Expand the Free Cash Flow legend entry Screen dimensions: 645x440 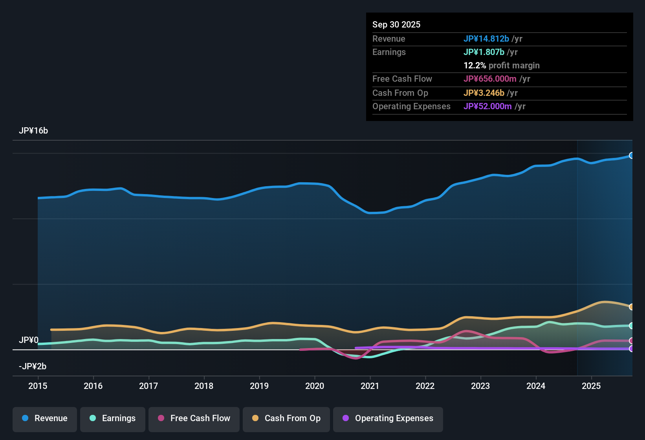[194, 418]
